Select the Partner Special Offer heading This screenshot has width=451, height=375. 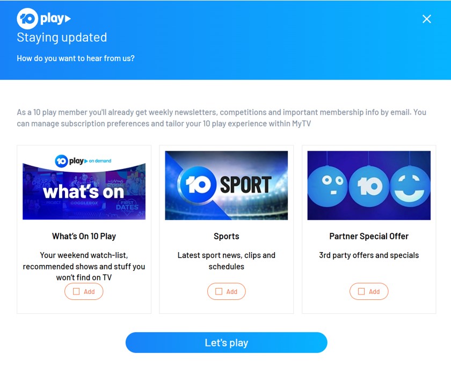369,236
